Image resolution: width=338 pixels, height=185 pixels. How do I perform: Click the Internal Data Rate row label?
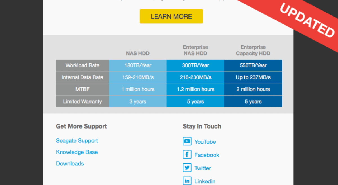83,77
